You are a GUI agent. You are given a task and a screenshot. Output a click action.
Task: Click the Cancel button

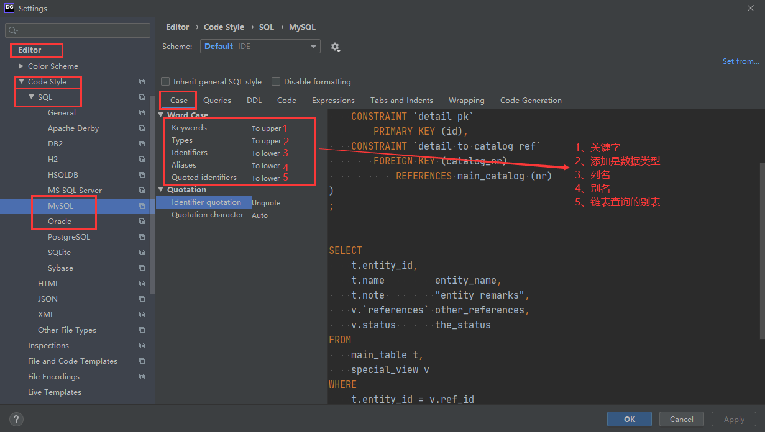(682, 419)
